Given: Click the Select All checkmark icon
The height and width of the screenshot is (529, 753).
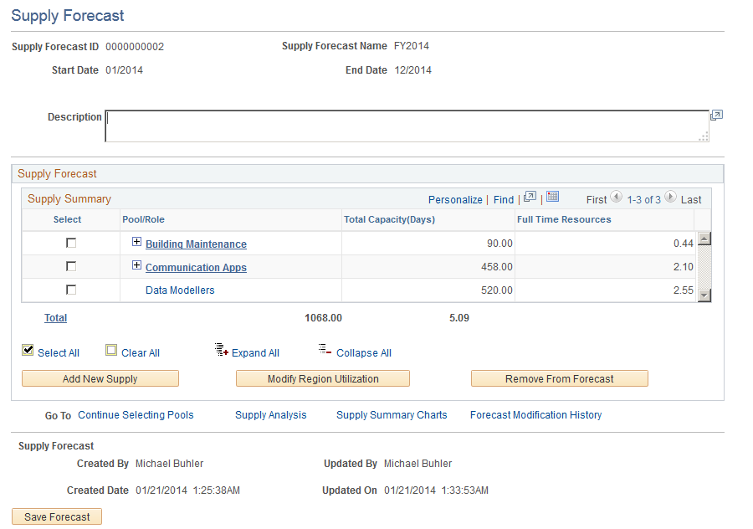Looking at the screenshot, I should click(28, 350).
